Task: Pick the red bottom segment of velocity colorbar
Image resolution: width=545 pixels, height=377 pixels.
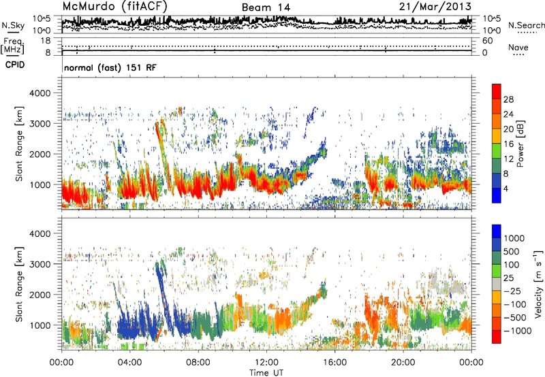Action: (x=497, y=337)
